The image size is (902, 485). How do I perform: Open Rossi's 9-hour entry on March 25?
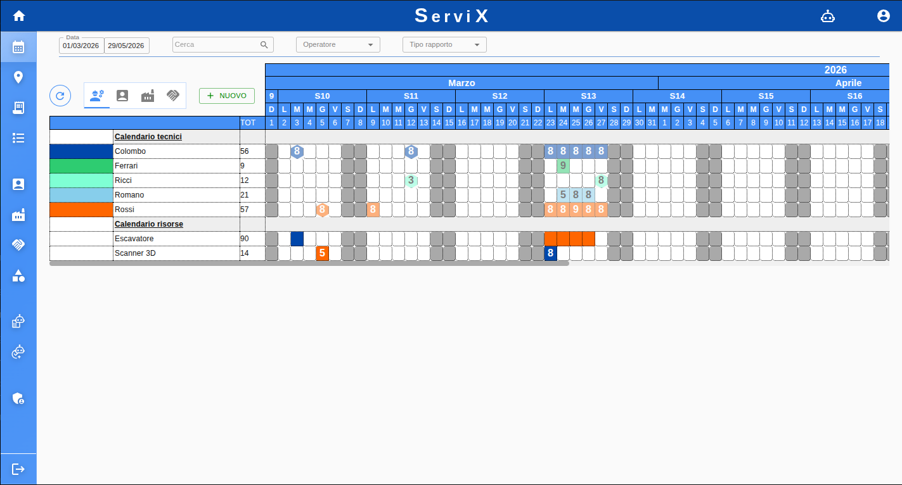point(576,210)
